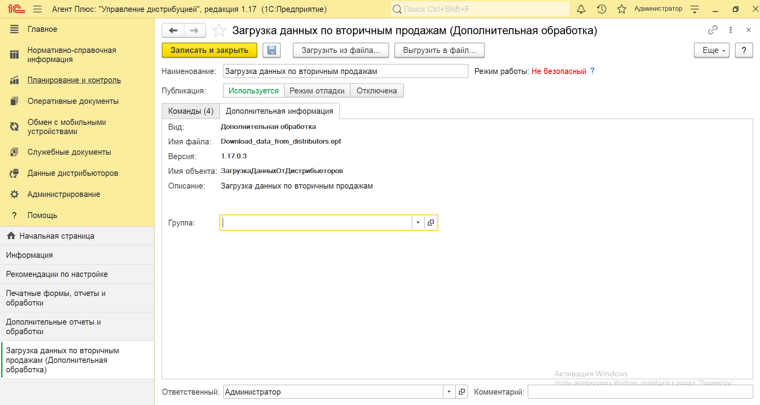
Task: Copy link to this form
Action: tap(713, 30)
